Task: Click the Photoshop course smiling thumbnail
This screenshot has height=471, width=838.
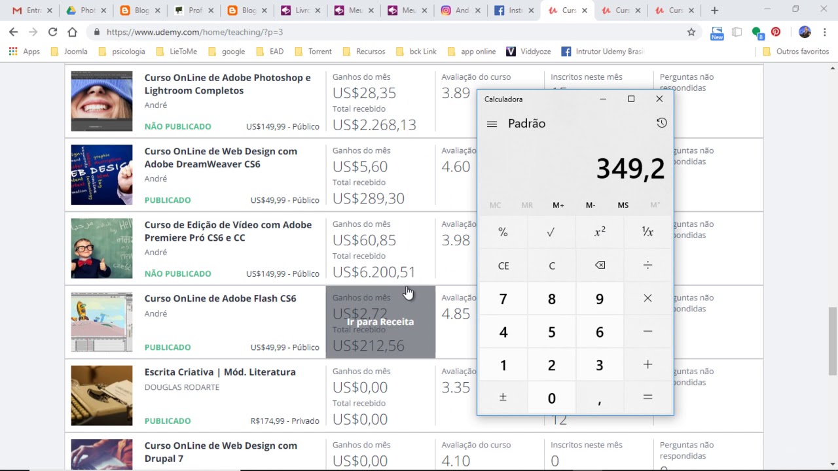Action: tap(101, 101)
